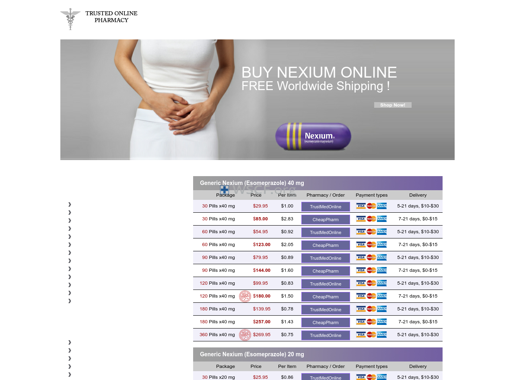Image resolution: width=515 pixels, height=380 pixels.
Task: Order 90 pills from CheapPharm at $144.00
Action: [325, 271]
